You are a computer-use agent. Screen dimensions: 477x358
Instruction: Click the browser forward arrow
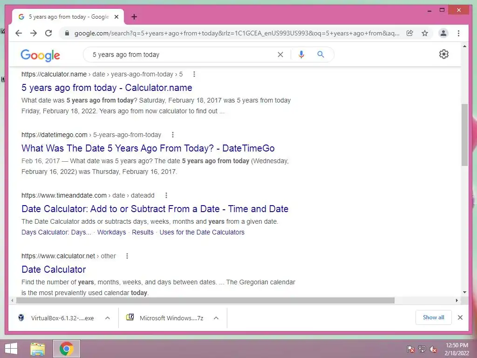[x=34, y=33]
